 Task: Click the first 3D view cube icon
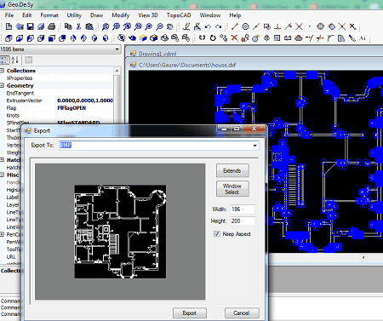9,38
